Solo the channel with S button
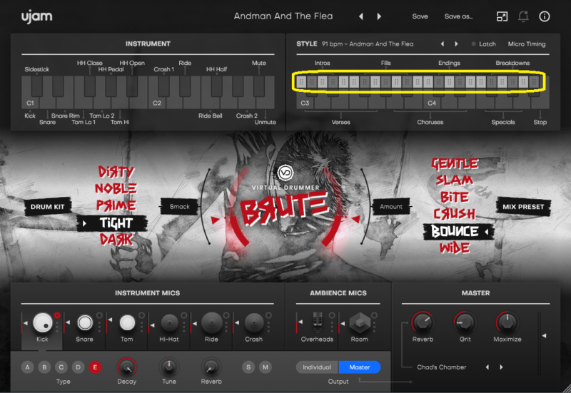 point(248,367)
